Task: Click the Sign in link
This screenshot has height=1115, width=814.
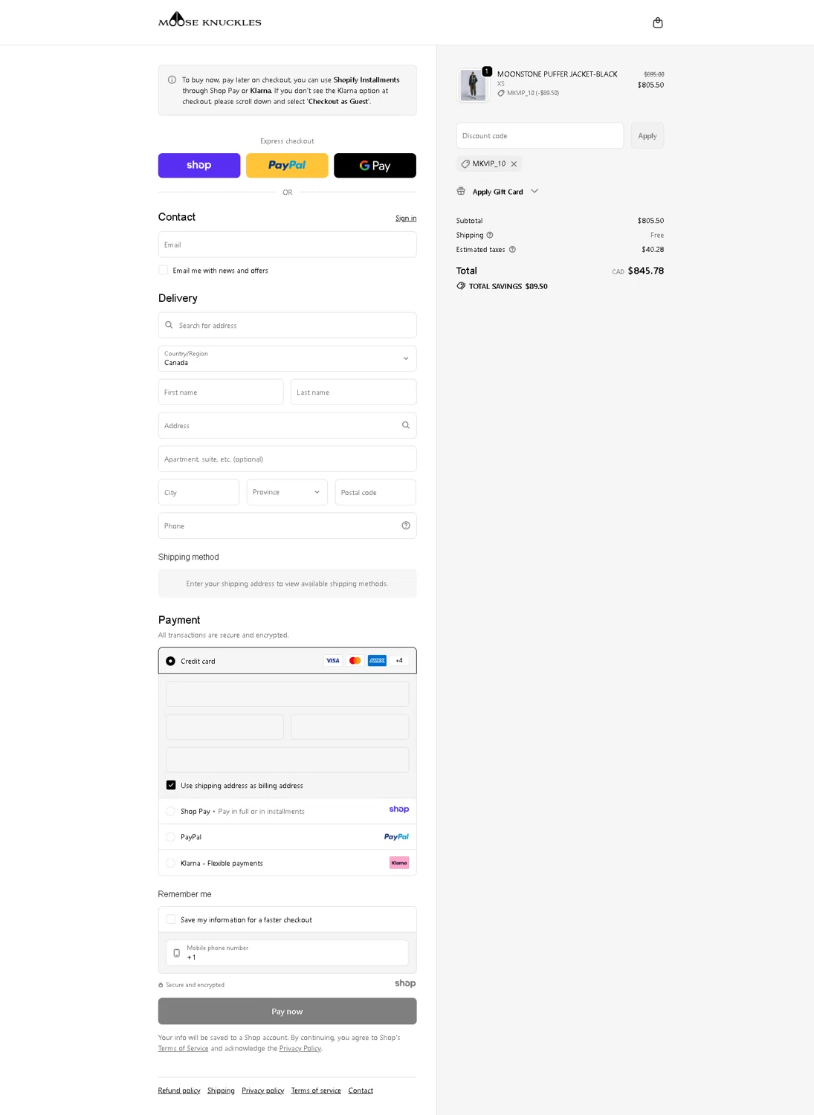Action: coord(406,219)
